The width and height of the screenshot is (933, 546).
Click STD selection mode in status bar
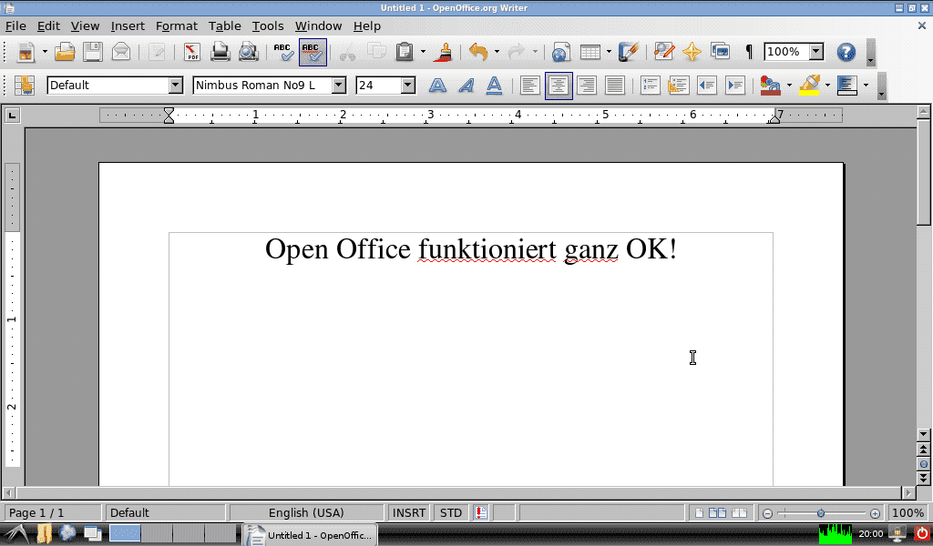(x=450, y=512)
